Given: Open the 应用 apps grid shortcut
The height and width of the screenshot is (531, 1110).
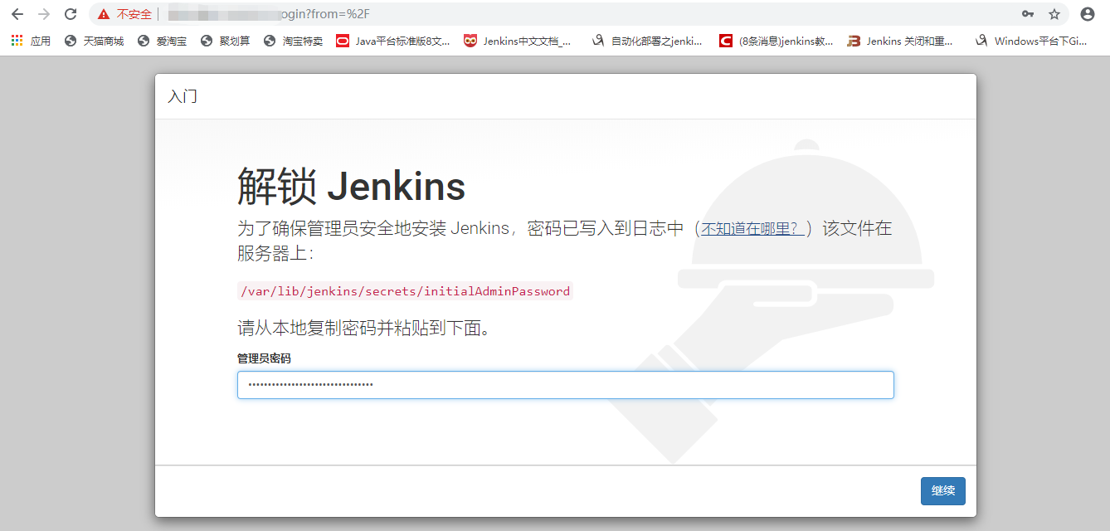Looking at the screenshot, I should [x=31, y=41].
